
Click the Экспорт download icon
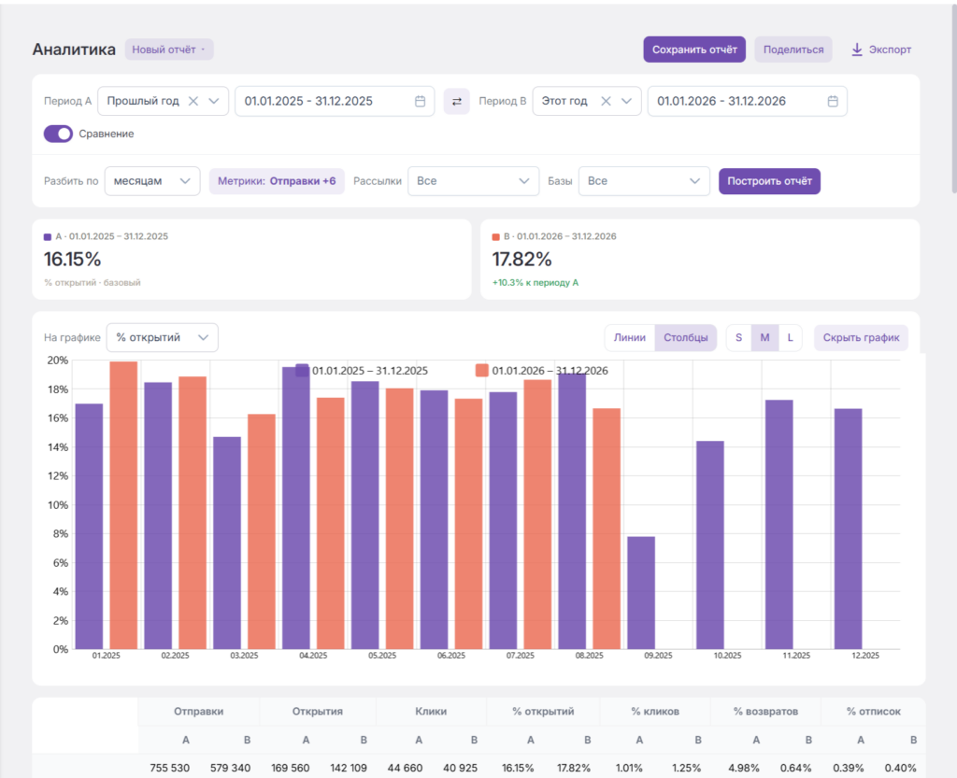(x=857, y=50)
